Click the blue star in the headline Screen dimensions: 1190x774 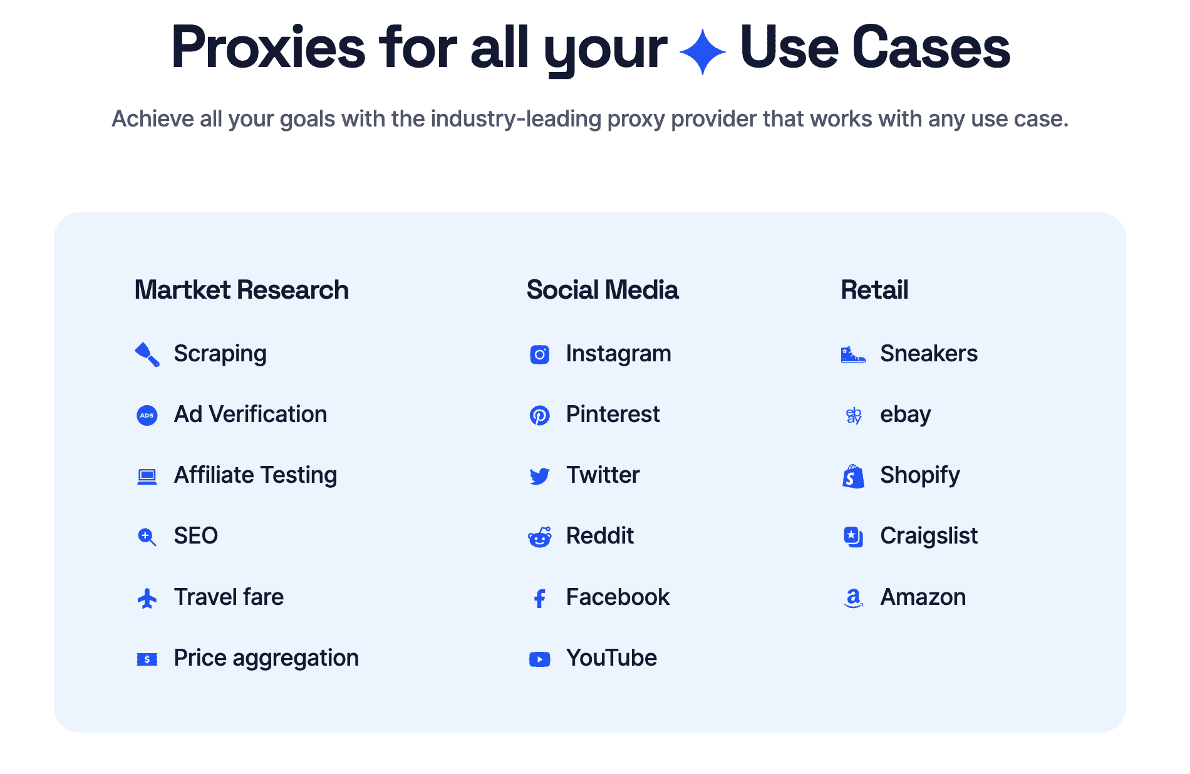[x=703, y=52]
